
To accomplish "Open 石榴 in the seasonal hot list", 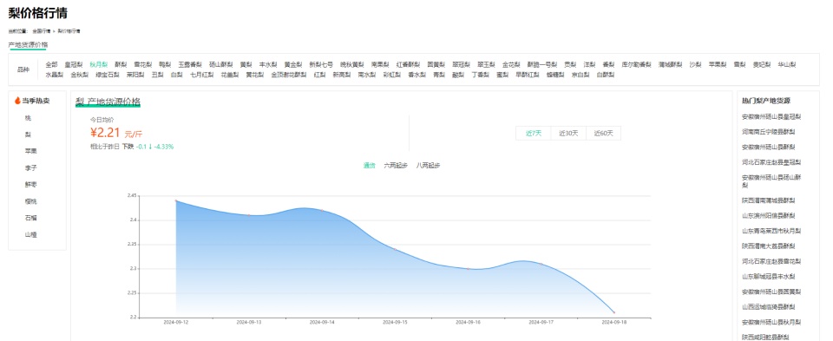I will point(31,218).
